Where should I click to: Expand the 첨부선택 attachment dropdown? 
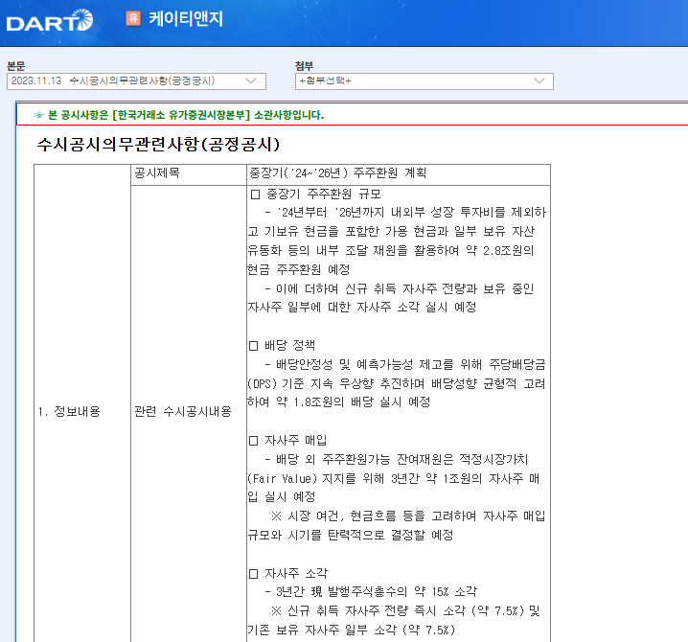[x=424, y=81]
